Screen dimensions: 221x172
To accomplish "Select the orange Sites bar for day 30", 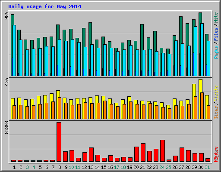I will [202, 106].
